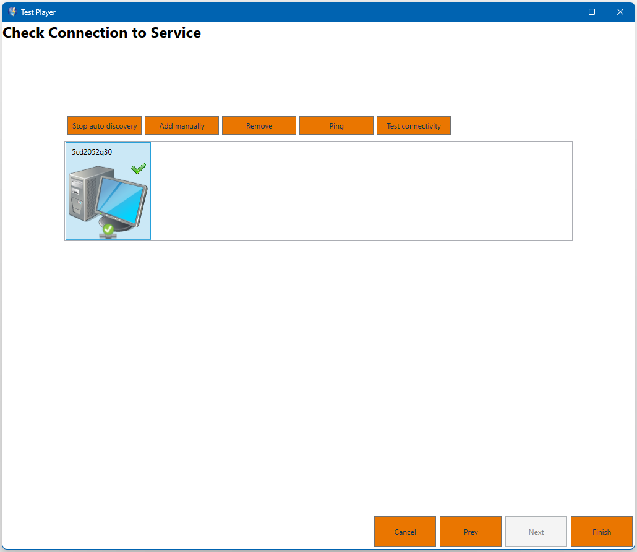
Task: Click the Check Connection to Service heading
Action: (x=102, y=33)
